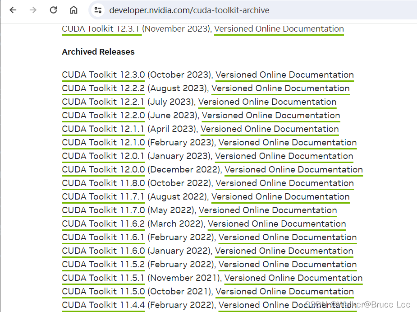417x312 pixels.
Task: Open CUDA Toolkit 12.0.1 link
Action: click(x=103, y=156)
